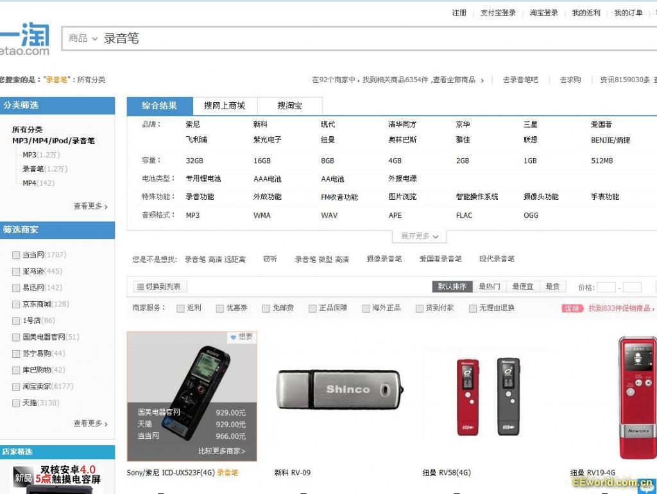Sort by 默认排序
The height and width of the screenshot is (494, 657).
click(x=452, y=287)
